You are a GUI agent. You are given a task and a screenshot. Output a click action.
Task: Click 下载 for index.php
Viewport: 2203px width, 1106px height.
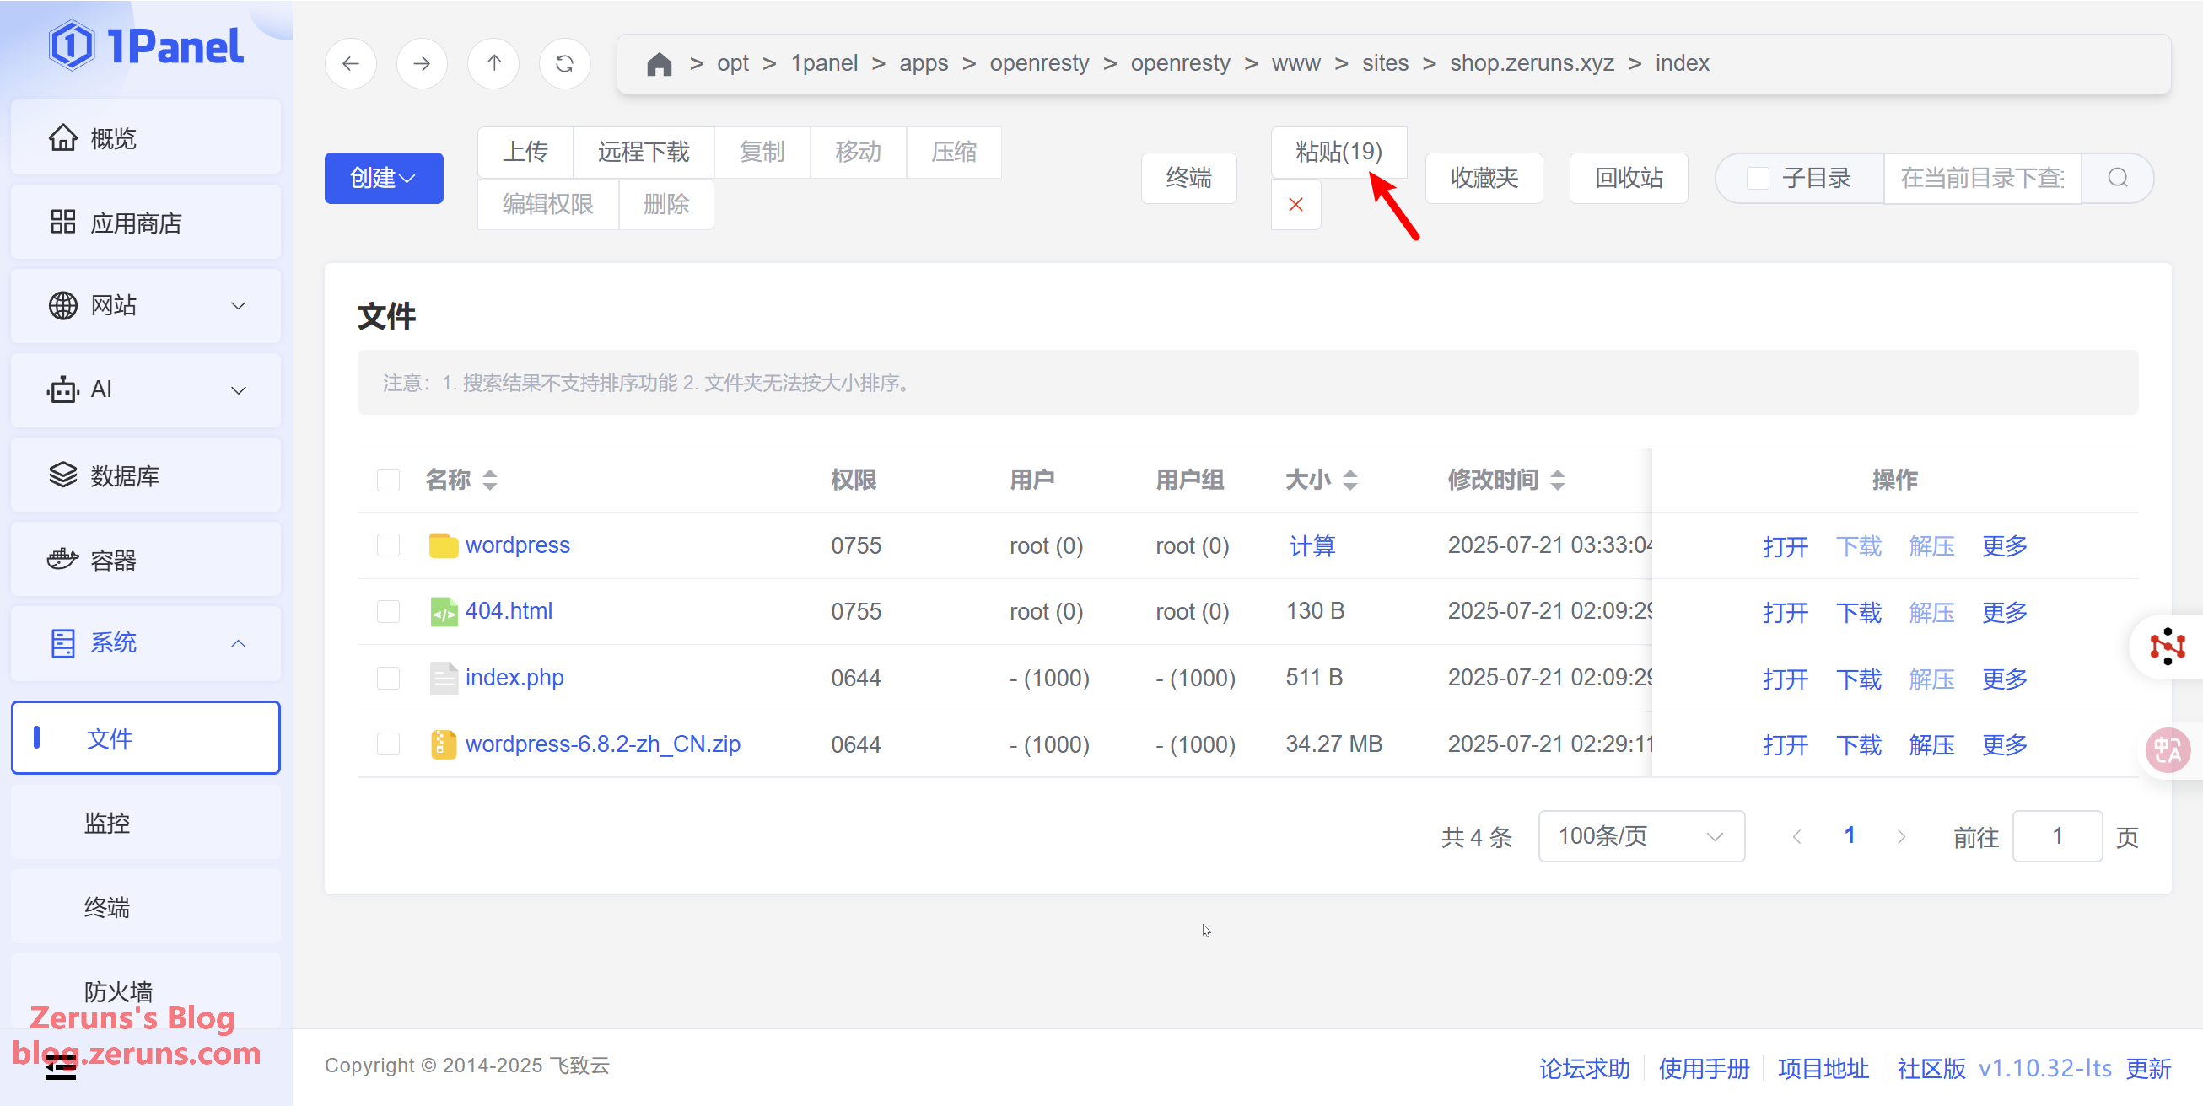click(x=1858, y=679)
